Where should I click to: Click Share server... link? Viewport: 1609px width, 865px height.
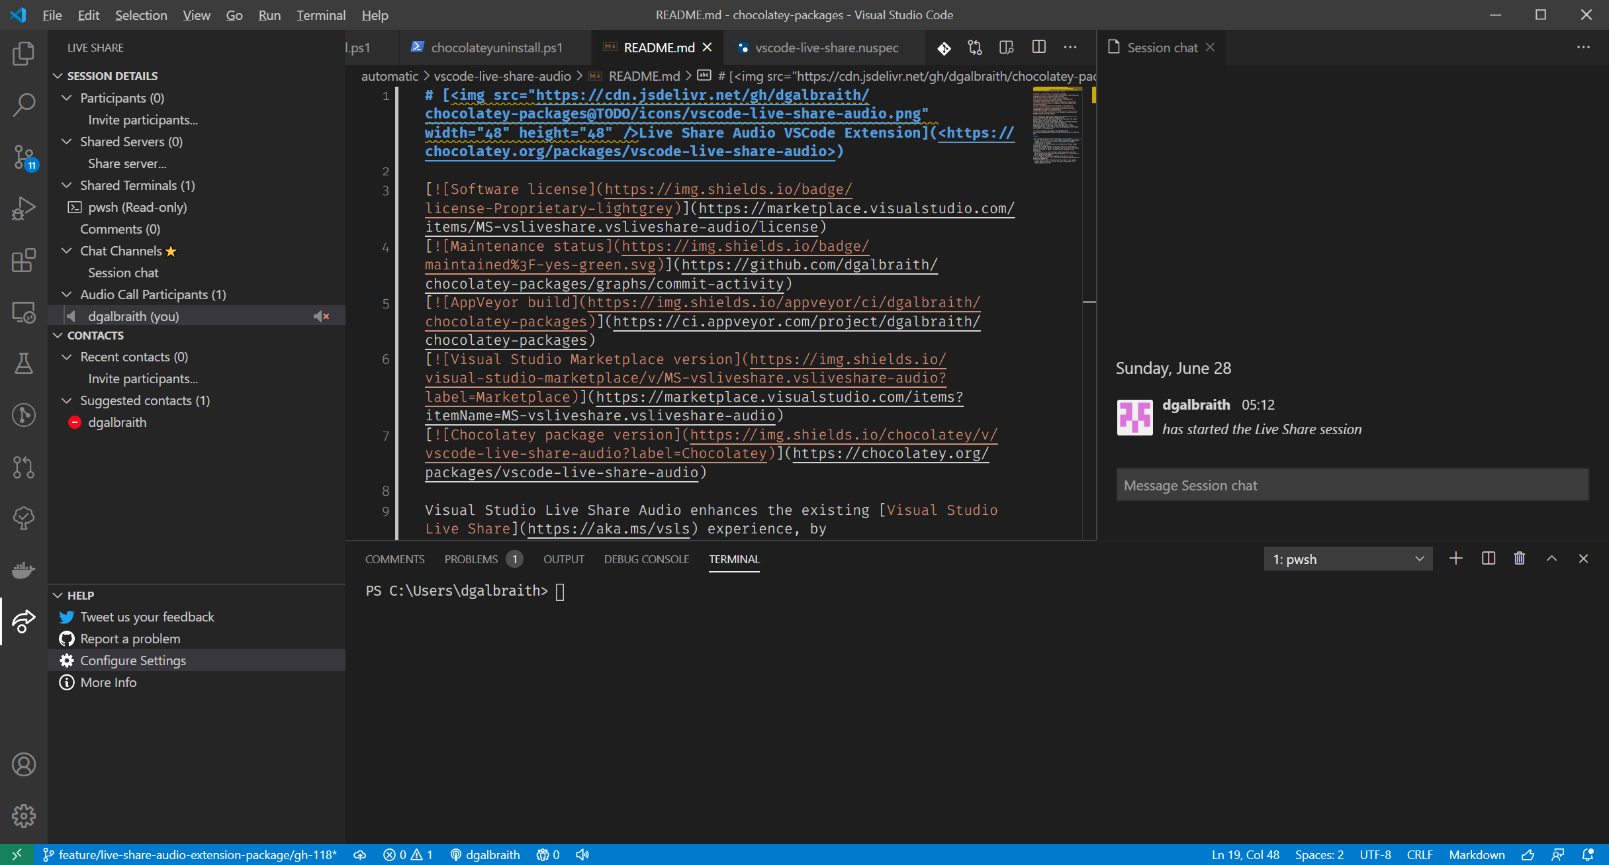coord(127,163)
